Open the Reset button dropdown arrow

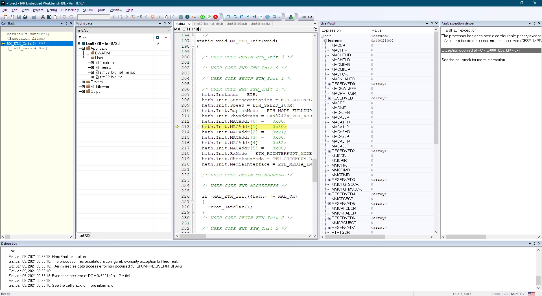pos(279,17)
